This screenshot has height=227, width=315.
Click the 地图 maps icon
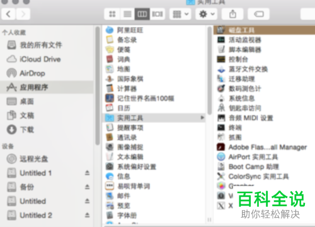(x=110, y=69)
